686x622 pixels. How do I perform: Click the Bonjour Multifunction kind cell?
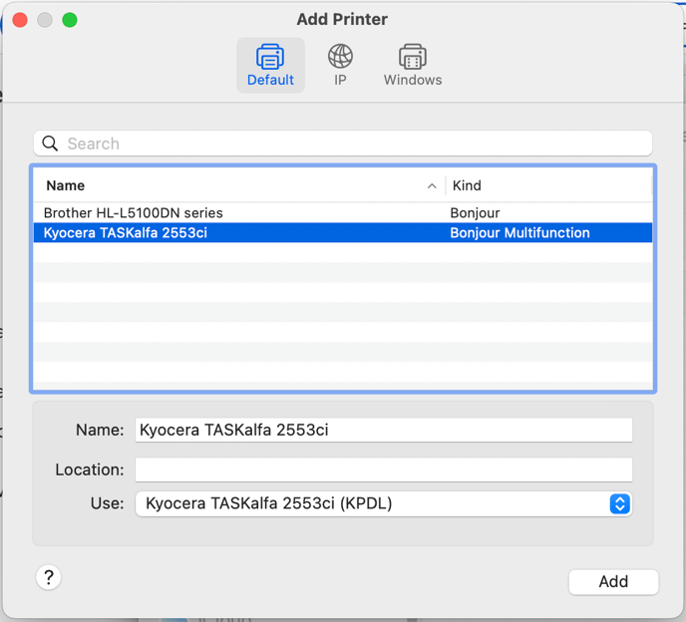pos(519,232)
